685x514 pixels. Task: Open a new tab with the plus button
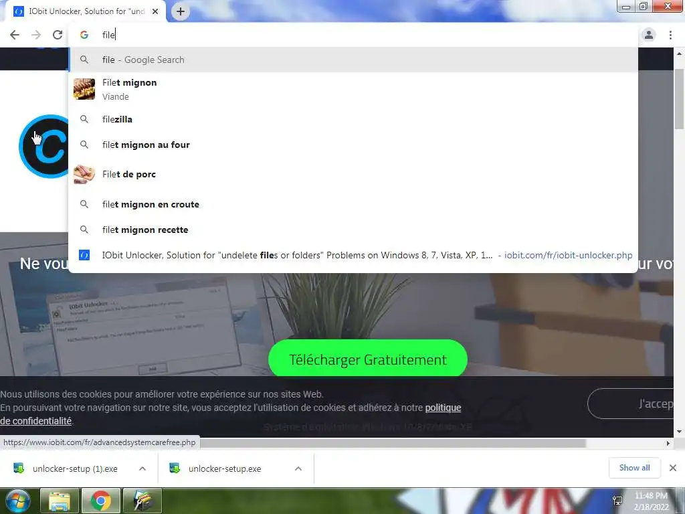coord(181,11)
